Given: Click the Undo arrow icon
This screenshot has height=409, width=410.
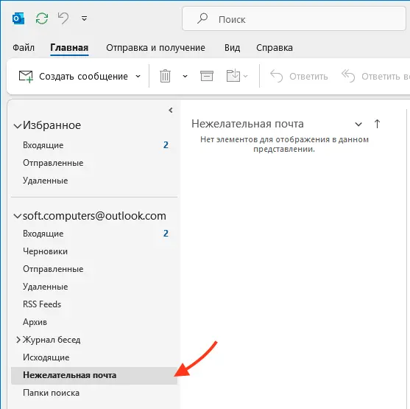Looking at the screenshot, I should pos(63,18).
